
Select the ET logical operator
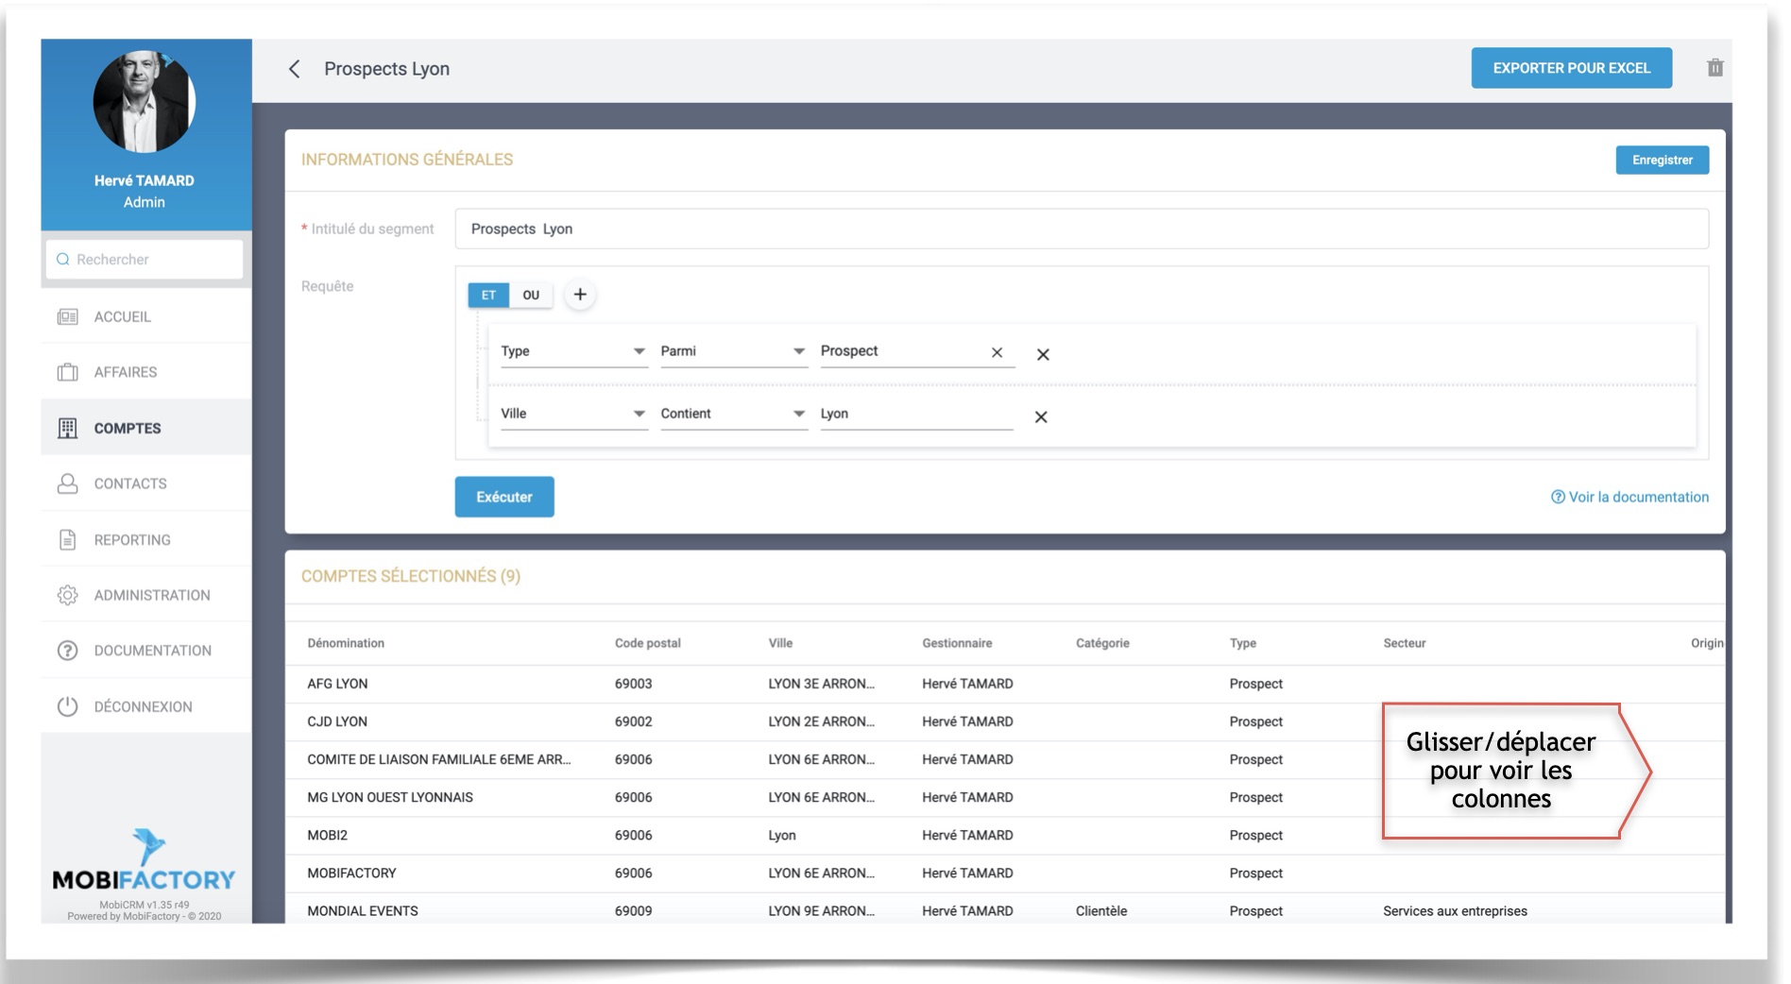tap(488, 295)
